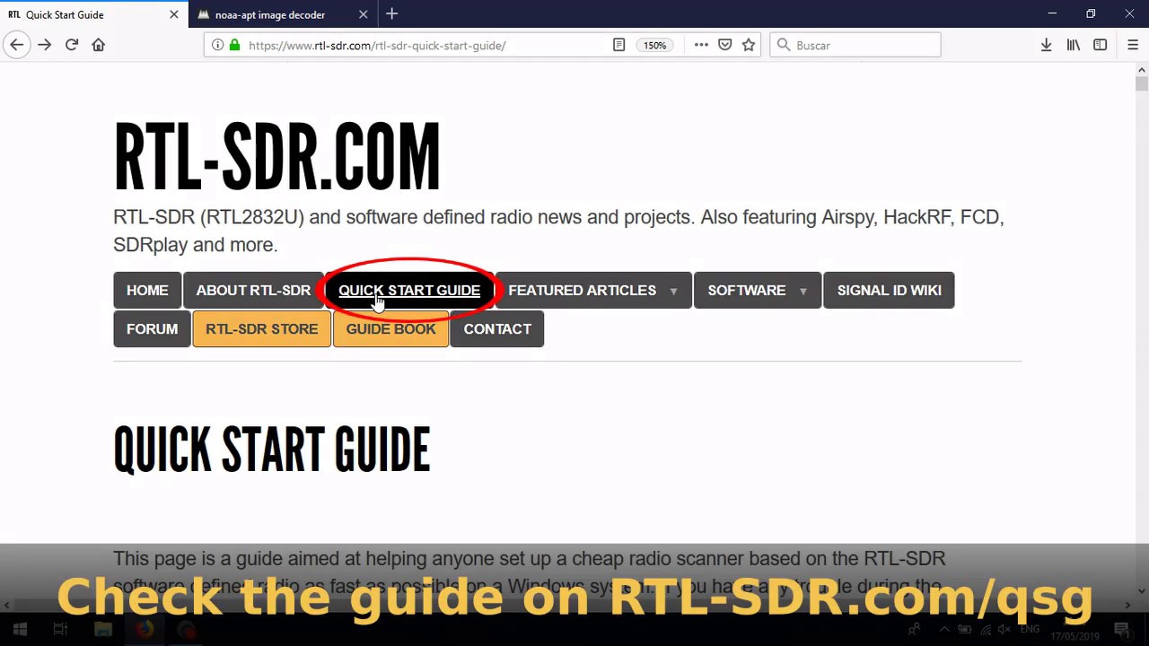Viewport: 1149px width, 646px height.
Task: Open the library bookshelf icon
Action: click(x=1073, y=45)
